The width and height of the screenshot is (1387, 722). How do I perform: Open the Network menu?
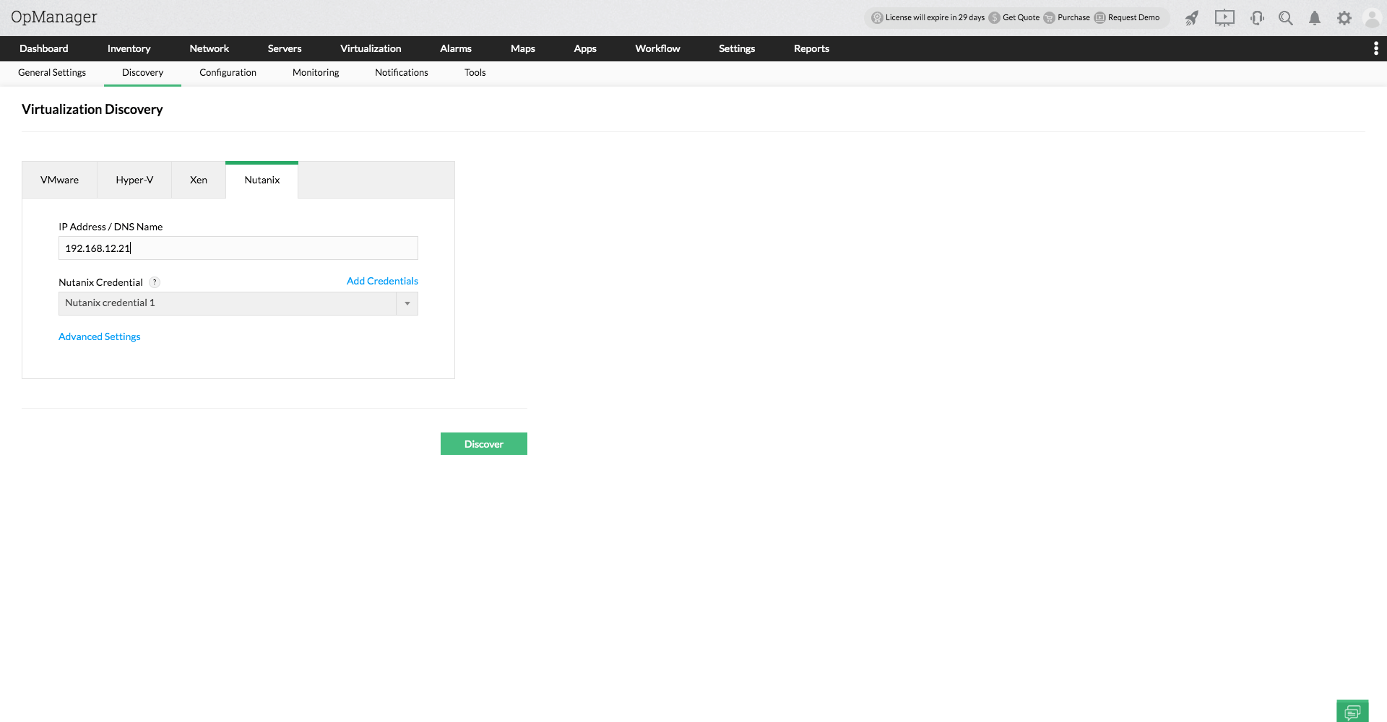click(x=209, y=48)
